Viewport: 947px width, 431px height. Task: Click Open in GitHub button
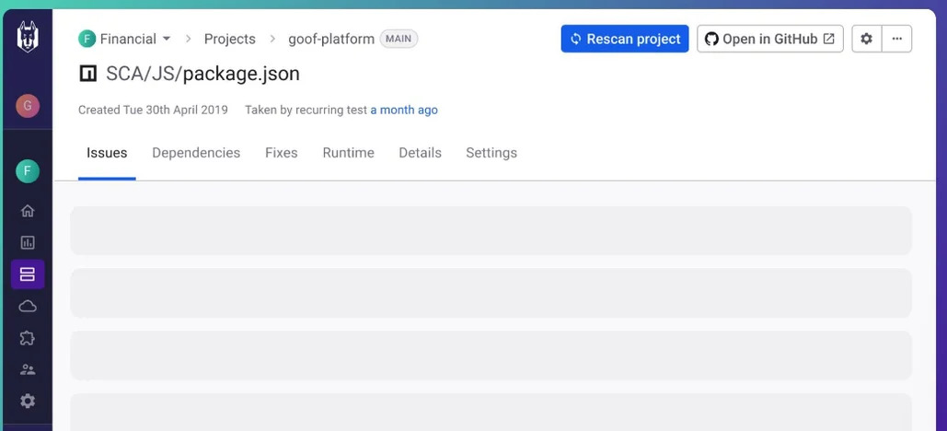[x=770, y=39]
